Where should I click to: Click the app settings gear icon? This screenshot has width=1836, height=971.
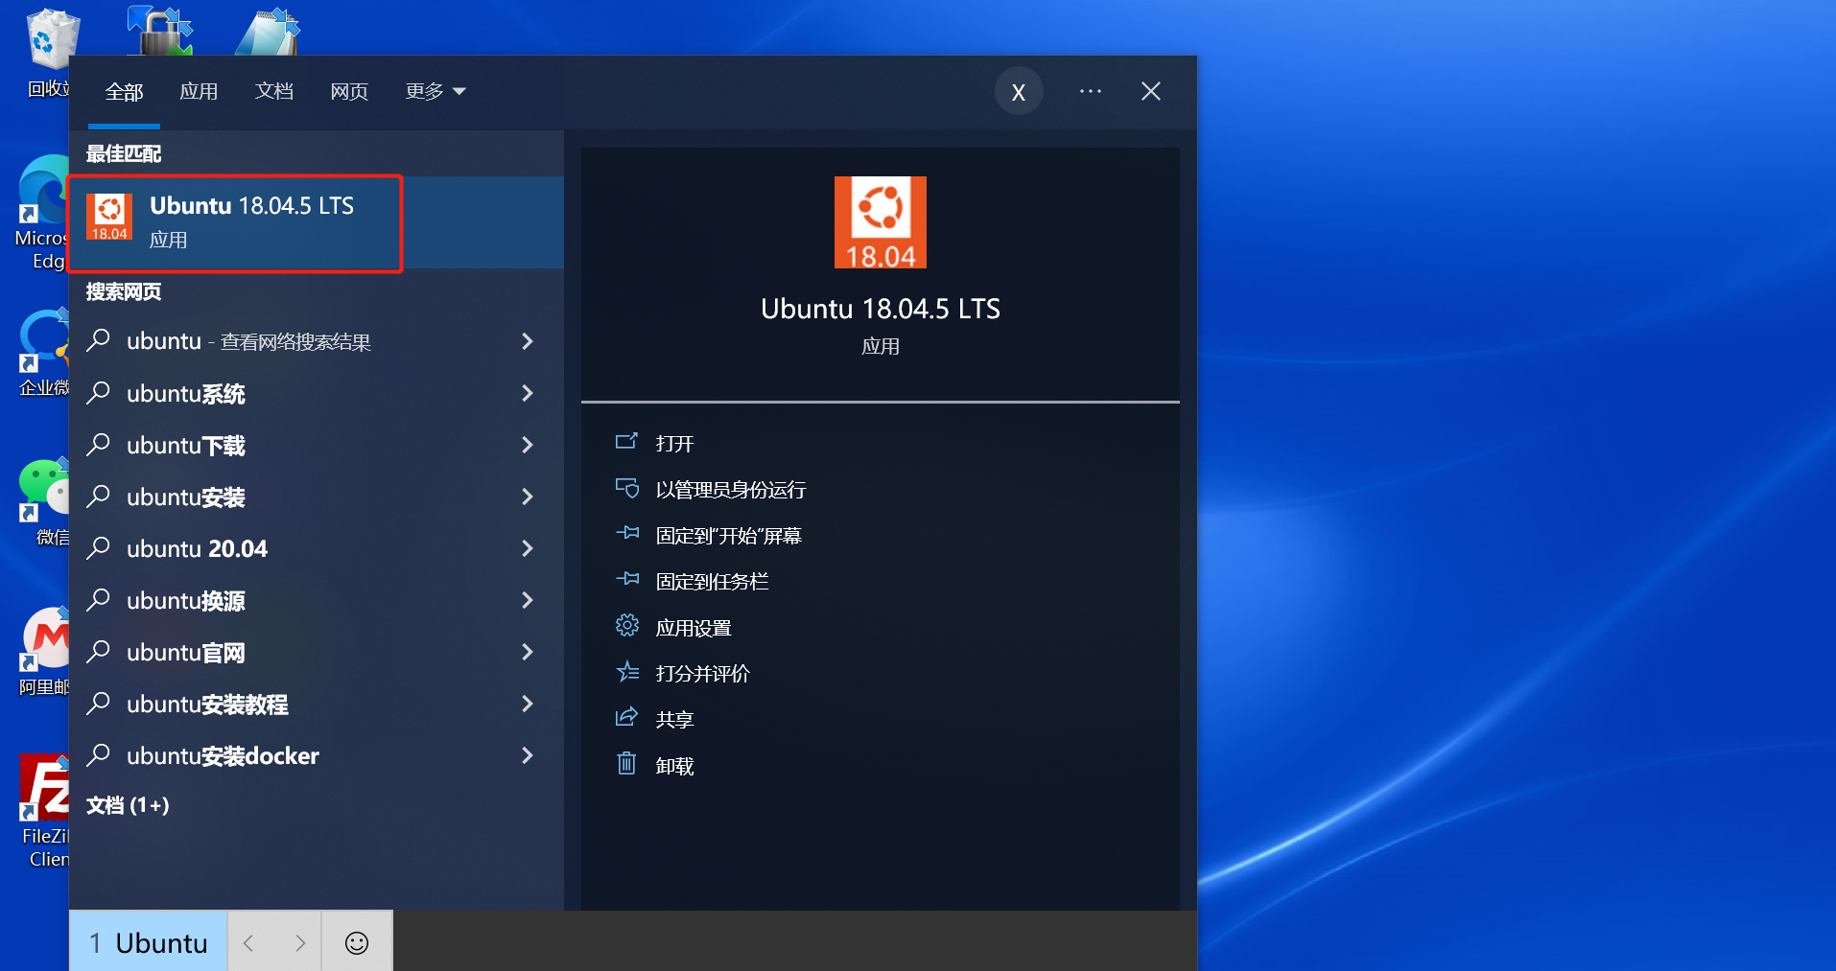pyautogui.click(x=626, y=626)
